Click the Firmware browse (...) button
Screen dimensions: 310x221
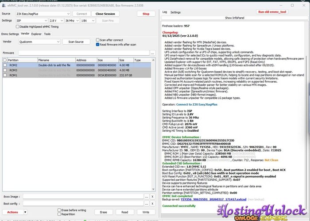coord(152,53)
